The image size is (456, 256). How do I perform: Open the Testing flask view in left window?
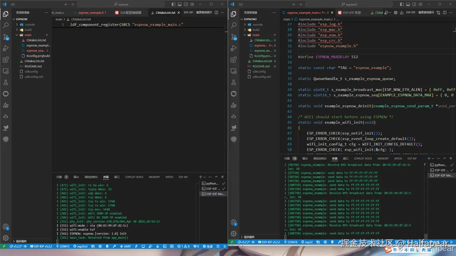point(6,82)
